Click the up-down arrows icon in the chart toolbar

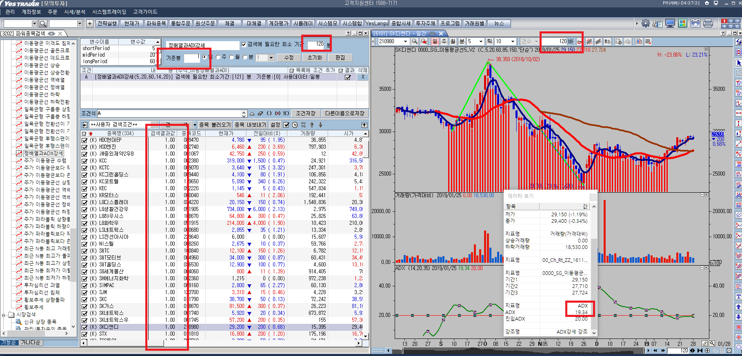tap(607, 41)
